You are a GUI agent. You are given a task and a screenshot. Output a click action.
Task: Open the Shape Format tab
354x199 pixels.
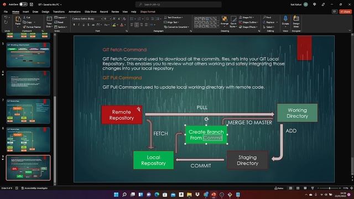click(x=148, y=12)
